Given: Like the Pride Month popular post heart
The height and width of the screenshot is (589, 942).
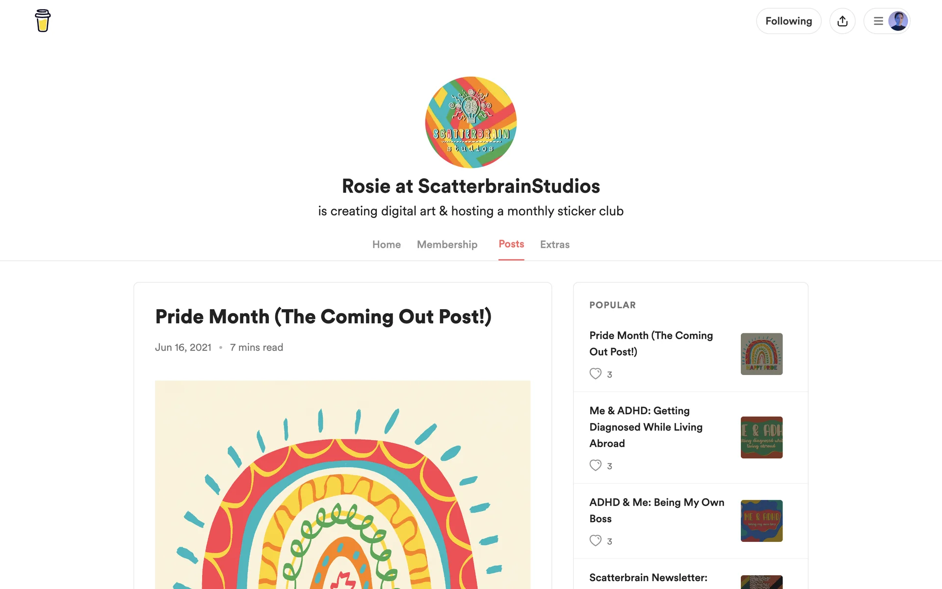Looking at the screenshot, I should click(595, 374).
